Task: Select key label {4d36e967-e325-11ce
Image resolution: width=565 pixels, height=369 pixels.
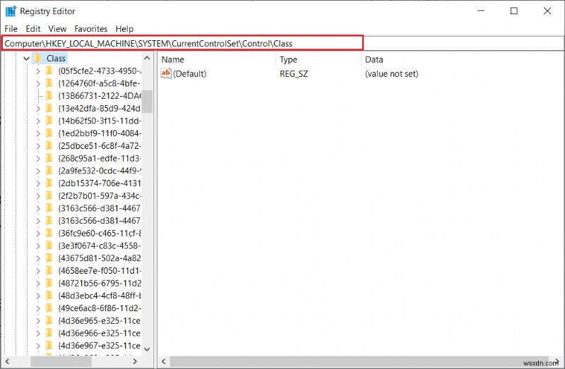Action: [99, 346]
